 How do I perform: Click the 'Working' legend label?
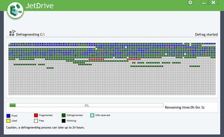pyautogui.click(x=71, y=121)
